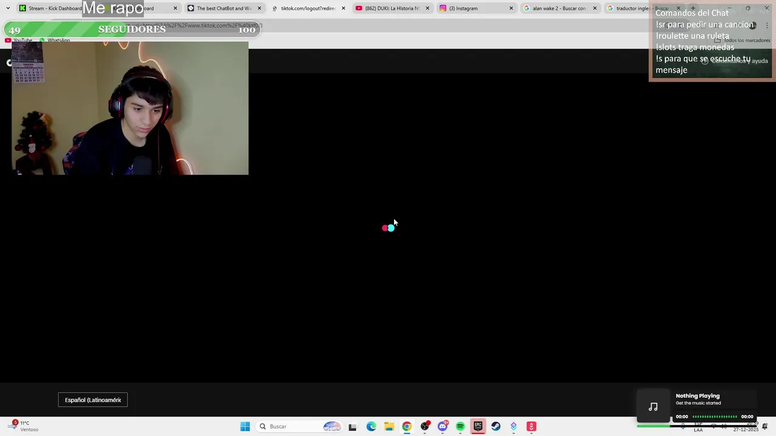Open the black round app with red badge
This screenshot has height=436, width=776.
click(425, 426)
